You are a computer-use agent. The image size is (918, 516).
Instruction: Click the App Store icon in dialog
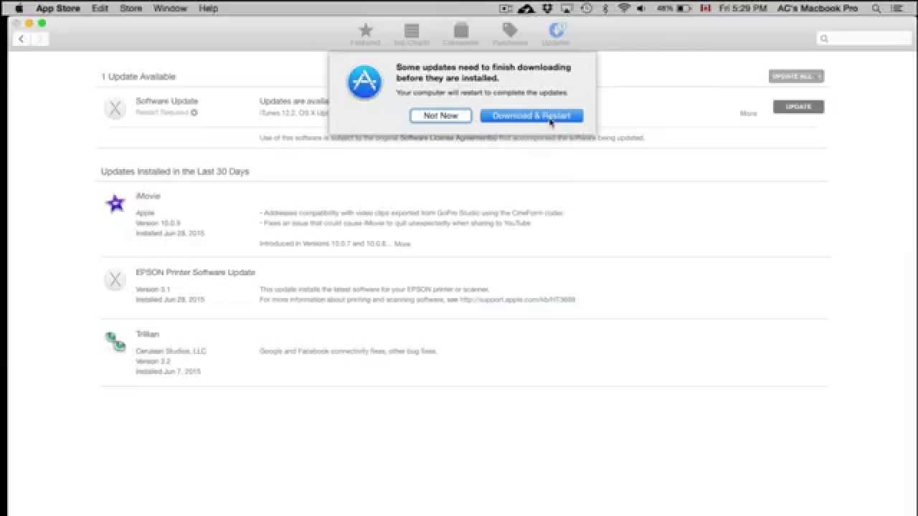click(365, 82)
